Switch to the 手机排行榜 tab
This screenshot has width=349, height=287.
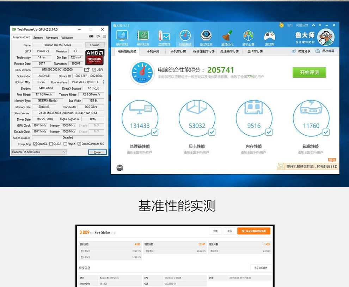[x=178, y=51]
